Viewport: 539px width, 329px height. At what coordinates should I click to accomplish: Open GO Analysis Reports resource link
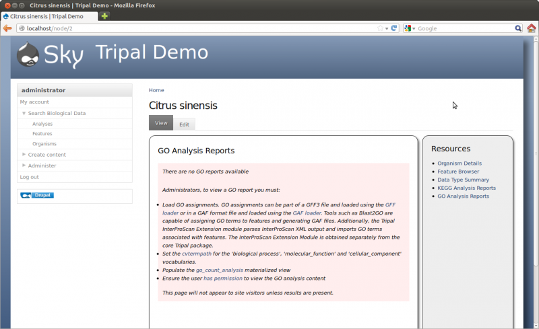coord(463,196)
